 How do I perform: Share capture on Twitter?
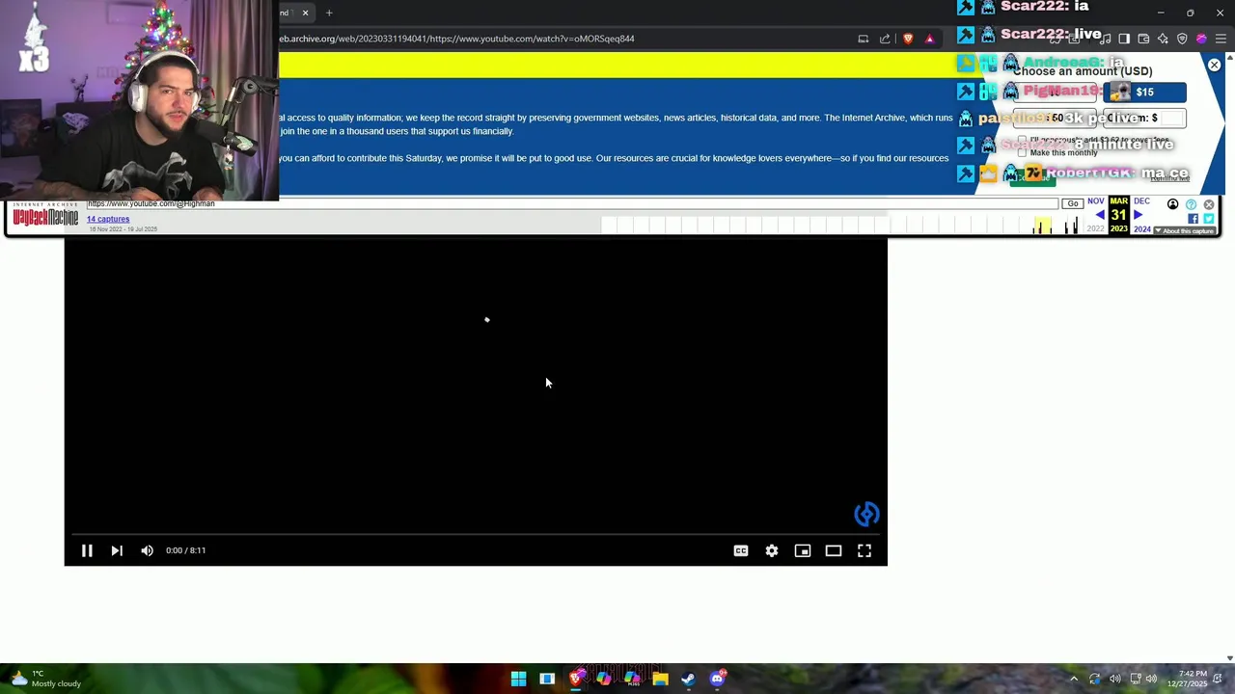1209,219
